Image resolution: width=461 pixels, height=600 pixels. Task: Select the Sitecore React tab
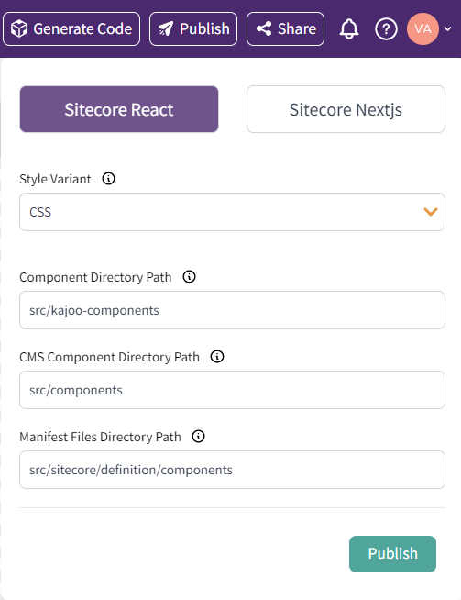[x=119, y=109]
